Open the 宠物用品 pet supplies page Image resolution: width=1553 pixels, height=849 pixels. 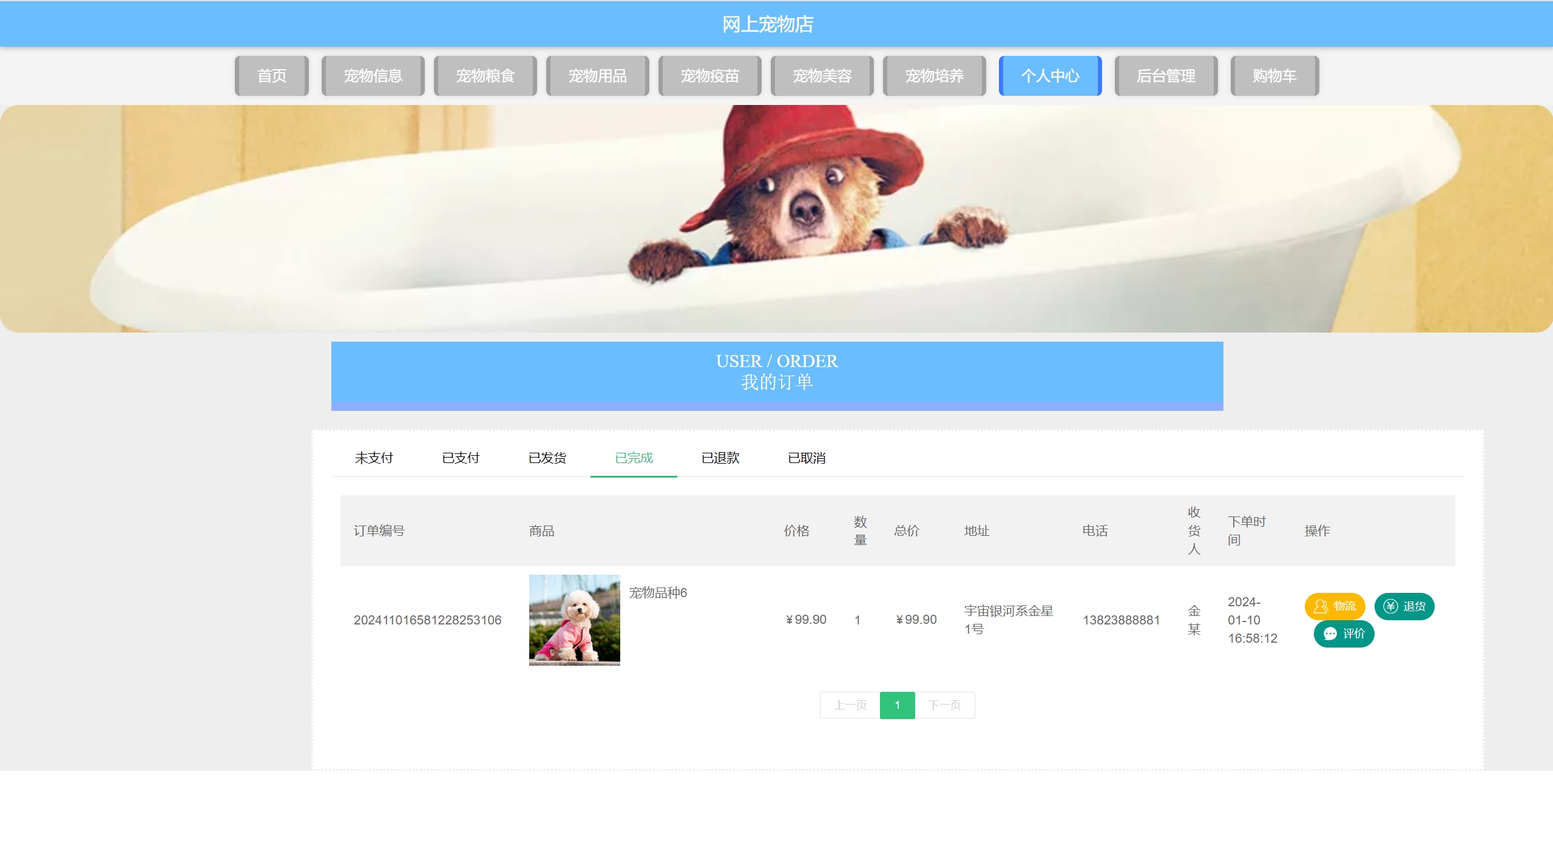click(597, 76)
